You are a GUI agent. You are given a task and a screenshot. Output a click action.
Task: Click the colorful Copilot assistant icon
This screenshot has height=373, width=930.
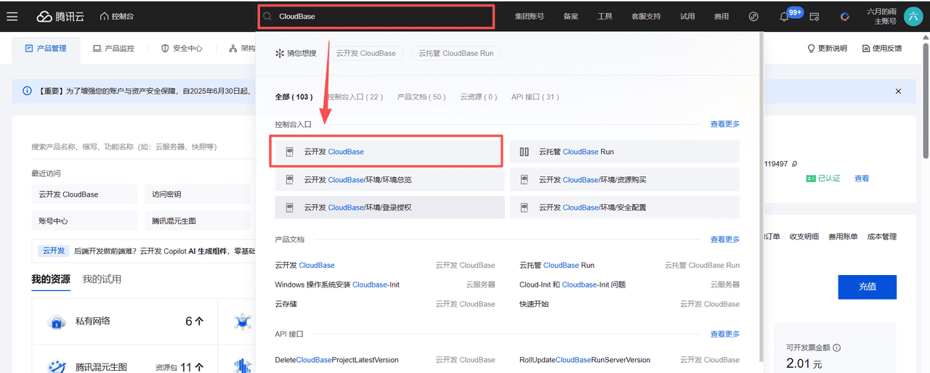tap(845, 16)
